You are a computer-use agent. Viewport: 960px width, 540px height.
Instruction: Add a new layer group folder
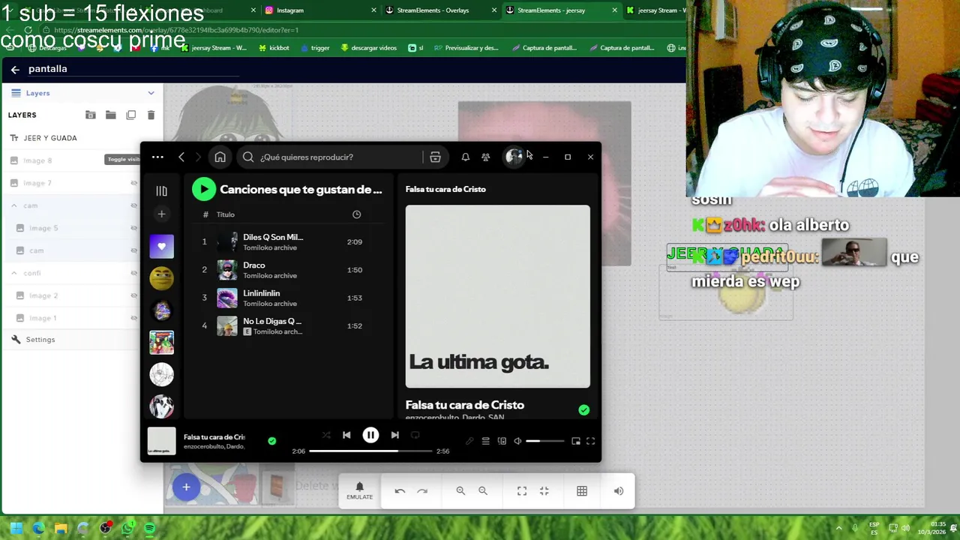pyautogui.click(x=90, y=115)
